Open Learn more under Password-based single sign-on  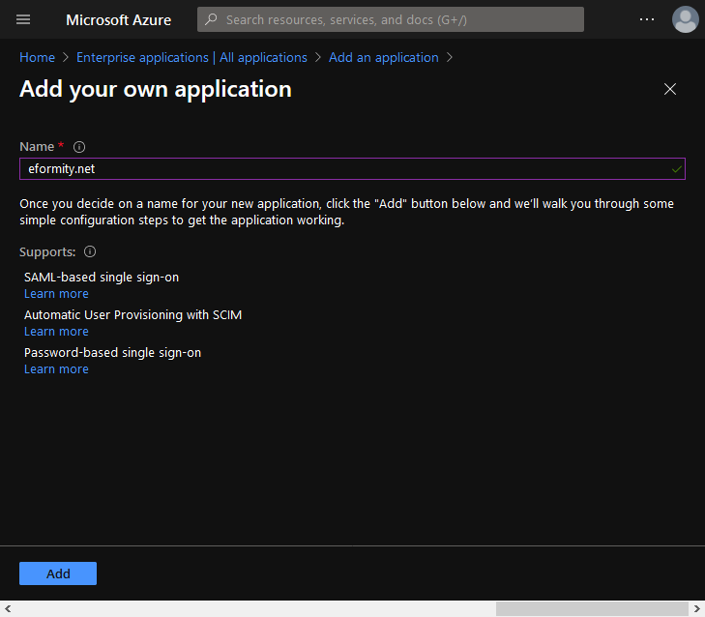click(56, 369)
